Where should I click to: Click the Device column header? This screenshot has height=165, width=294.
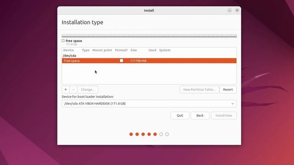click(x=68, y=50)
